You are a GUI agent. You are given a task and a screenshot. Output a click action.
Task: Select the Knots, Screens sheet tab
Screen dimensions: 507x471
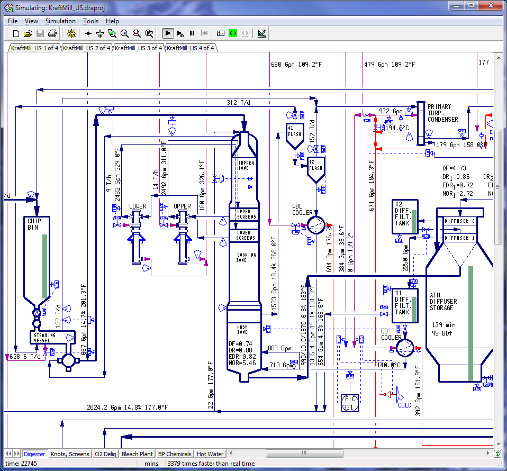point(70,454)
